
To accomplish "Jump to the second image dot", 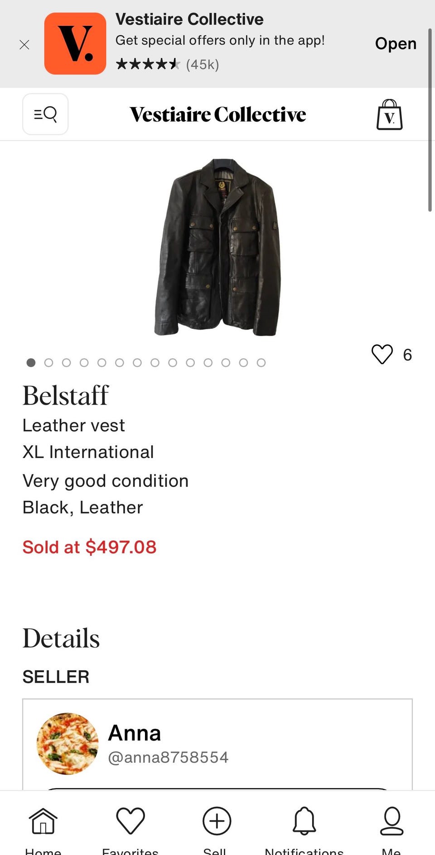I will [x=48, y=362].
